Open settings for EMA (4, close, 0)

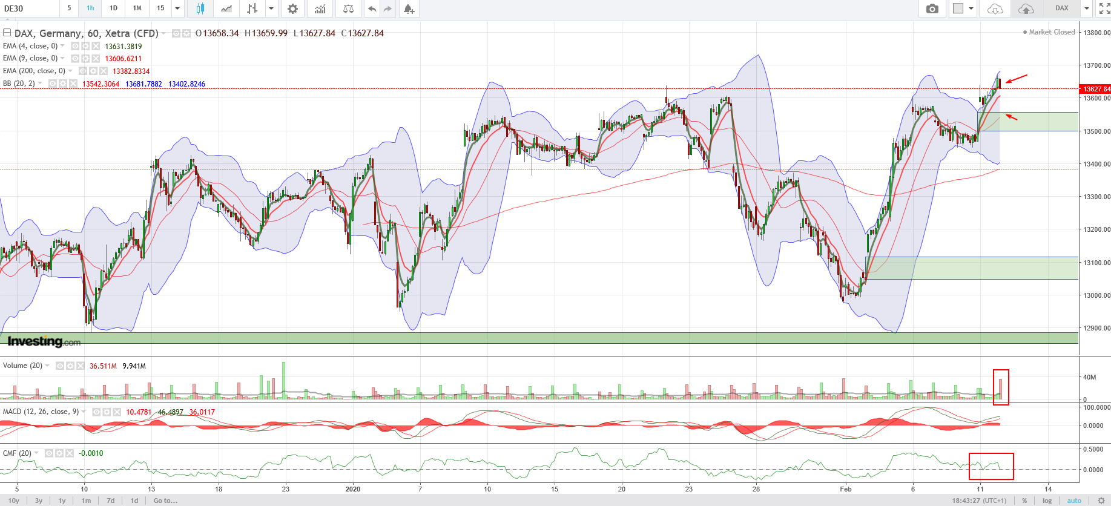click(85, 46)
